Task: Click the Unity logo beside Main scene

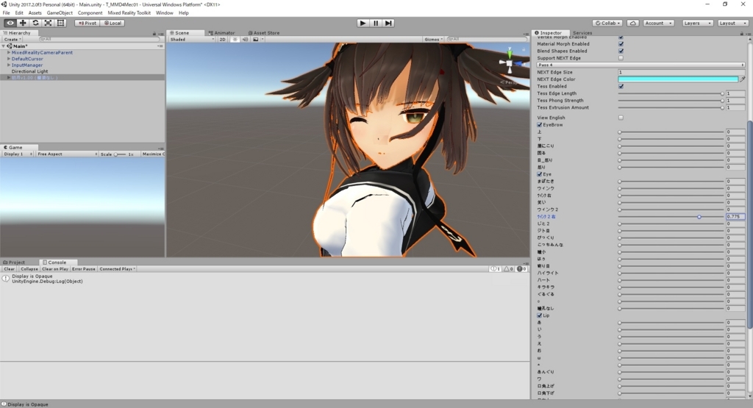Action: click(9, 46)
